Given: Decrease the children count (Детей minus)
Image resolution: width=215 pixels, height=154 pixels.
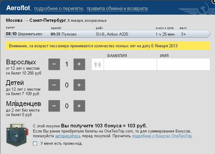Looking at the screenshot, I should (54, 85).
